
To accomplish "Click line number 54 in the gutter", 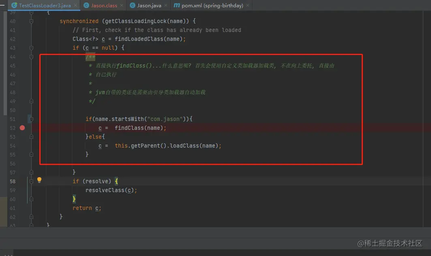I will (x=13, y=146).
